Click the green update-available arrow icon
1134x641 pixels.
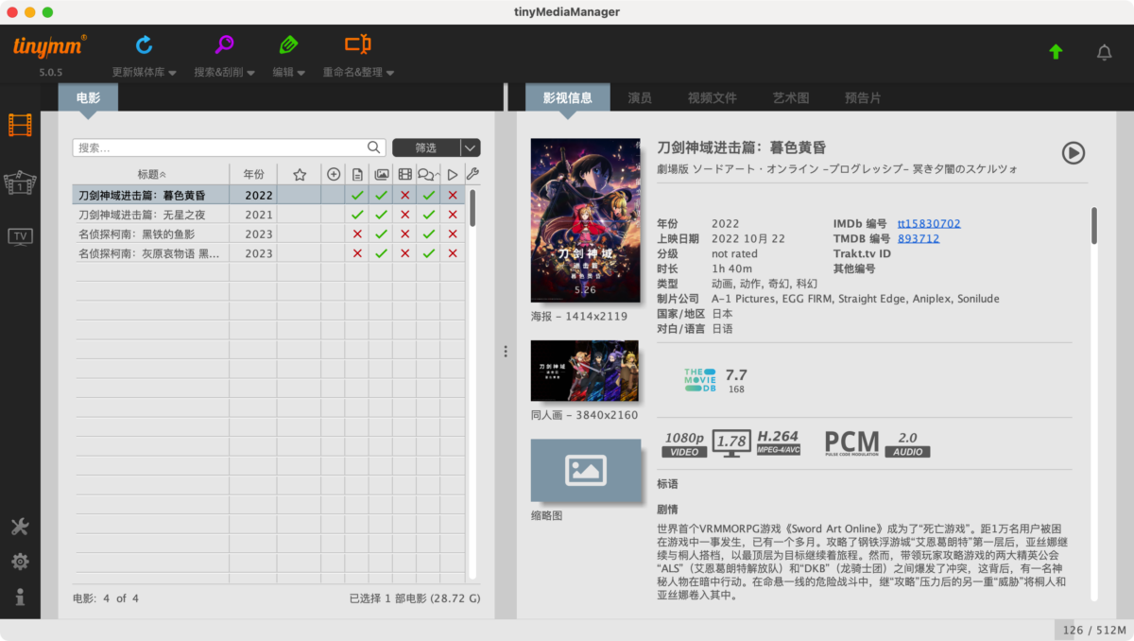(x=1056, y=52)
